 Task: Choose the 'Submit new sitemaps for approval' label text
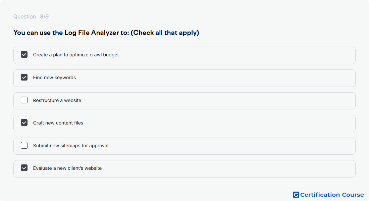70,146
